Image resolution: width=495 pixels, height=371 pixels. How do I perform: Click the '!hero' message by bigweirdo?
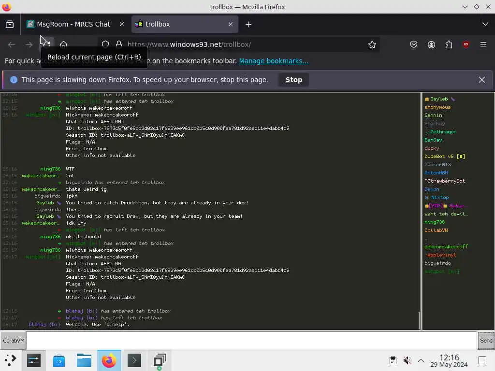click(x=73, y=210)
